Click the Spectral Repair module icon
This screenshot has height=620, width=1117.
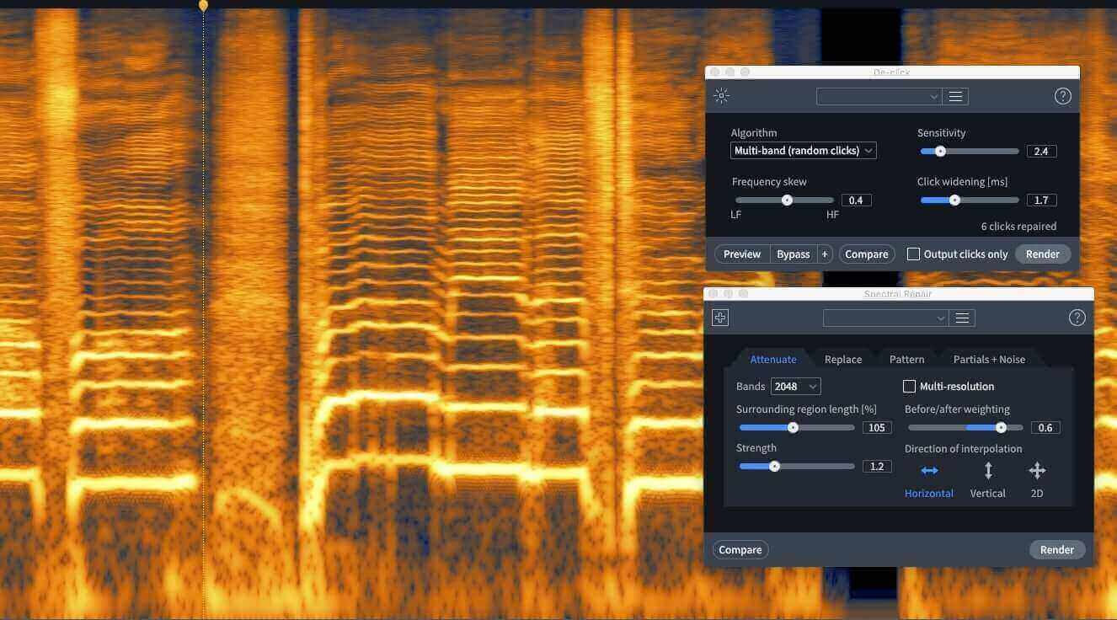click(720, 318)
